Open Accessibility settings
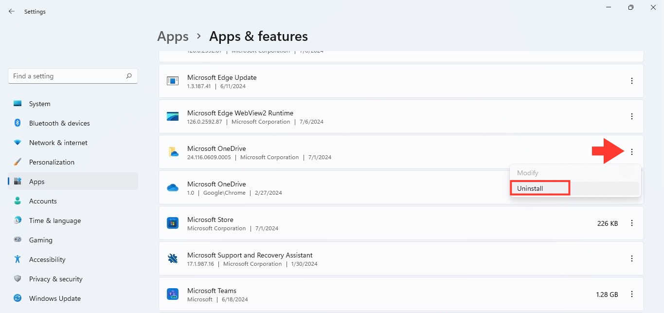 click(73, 259)
